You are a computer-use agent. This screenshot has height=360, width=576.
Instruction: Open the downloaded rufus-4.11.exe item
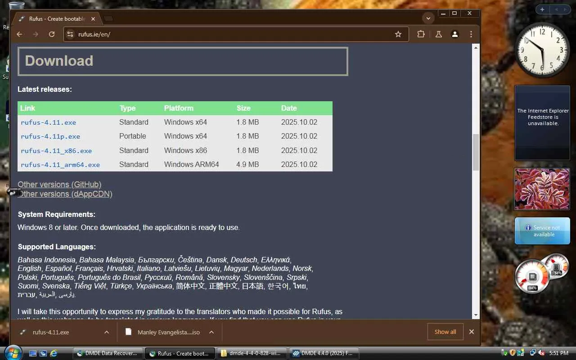click(x=51, y=332)
